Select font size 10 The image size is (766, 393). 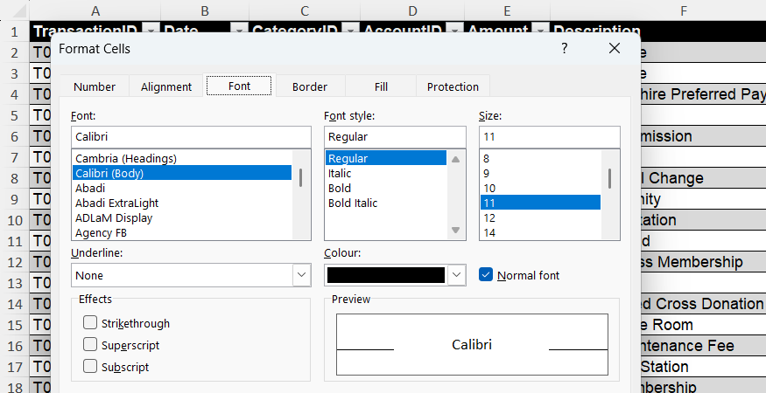pos(540,189)
